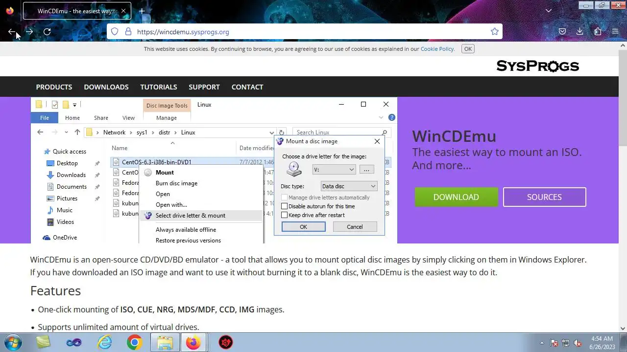
Task: Open the Firefox extensions puzzle icon
Action: (598, 32)
